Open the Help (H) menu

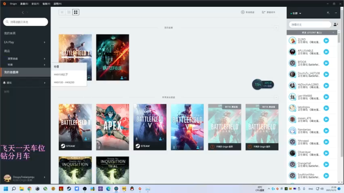(x=58, y=4)
